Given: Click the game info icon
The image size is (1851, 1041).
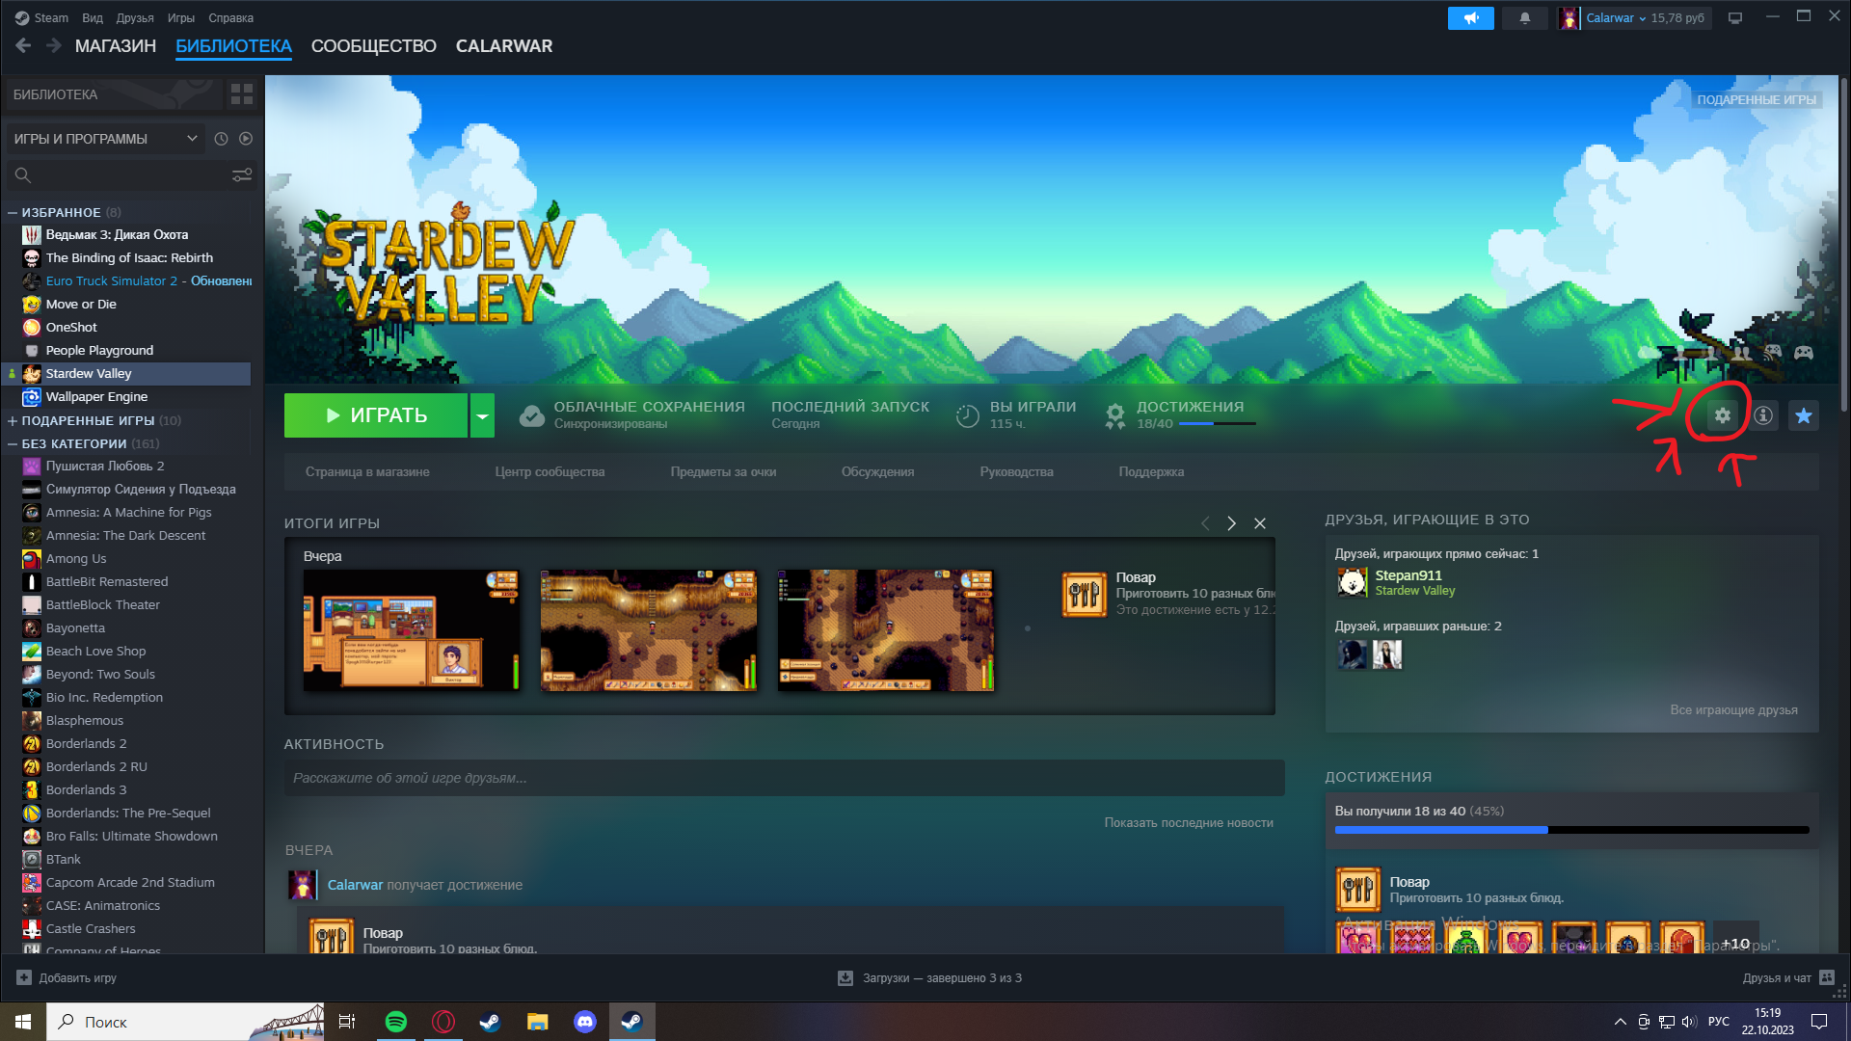Looking at the screenshot, I should [1763, 415].
